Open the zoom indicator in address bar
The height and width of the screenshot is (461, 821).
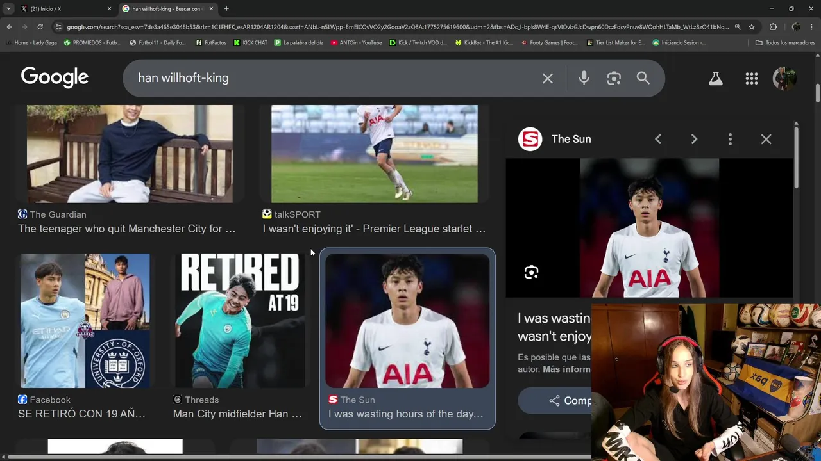click(738, 27)
